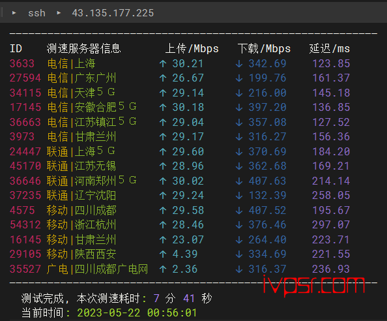
Task: Select upload value 30.18
Action: pyautogui.click(x=188, y=108)
